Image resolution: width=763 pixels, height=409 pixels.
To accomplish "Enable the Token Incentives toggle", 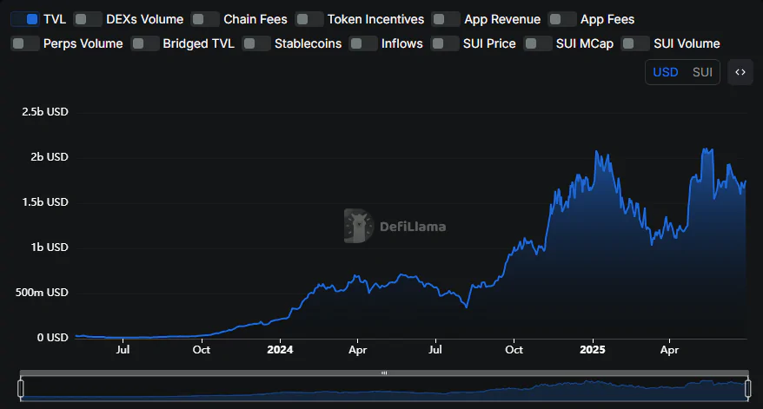I will tap(309, 19).
